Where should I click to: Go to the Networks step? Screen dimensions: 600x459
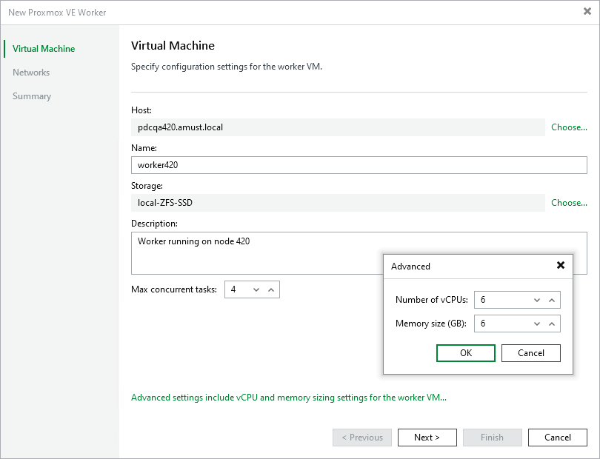31,73
